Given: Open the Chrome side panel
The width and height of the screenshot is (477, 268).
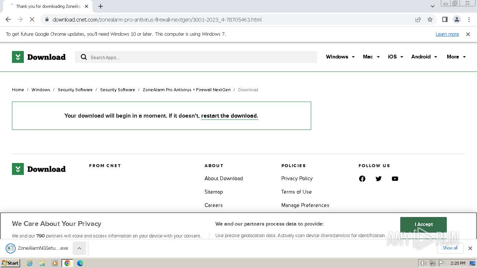Looking at the screenshot, I should coord(445,19).
